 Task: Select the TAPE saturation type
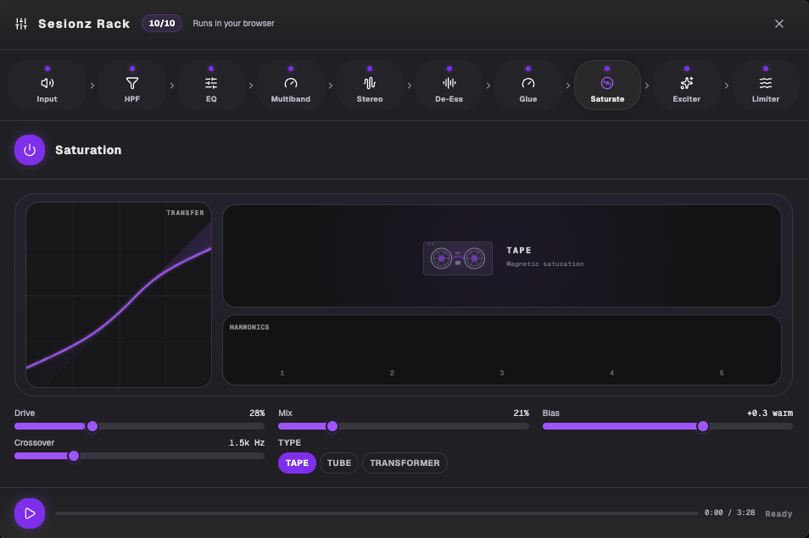click(297, 463)
